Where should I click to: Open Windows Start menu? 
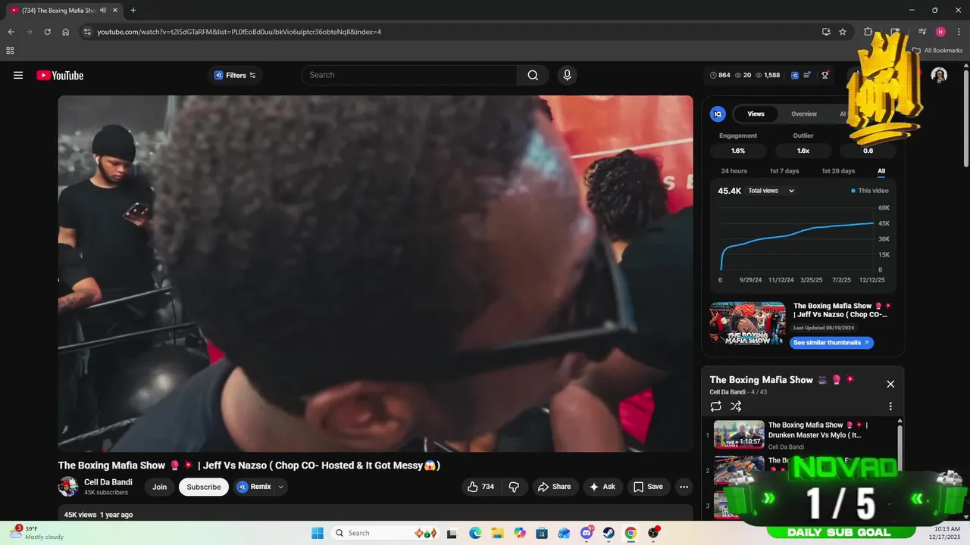tap(317, 533)
